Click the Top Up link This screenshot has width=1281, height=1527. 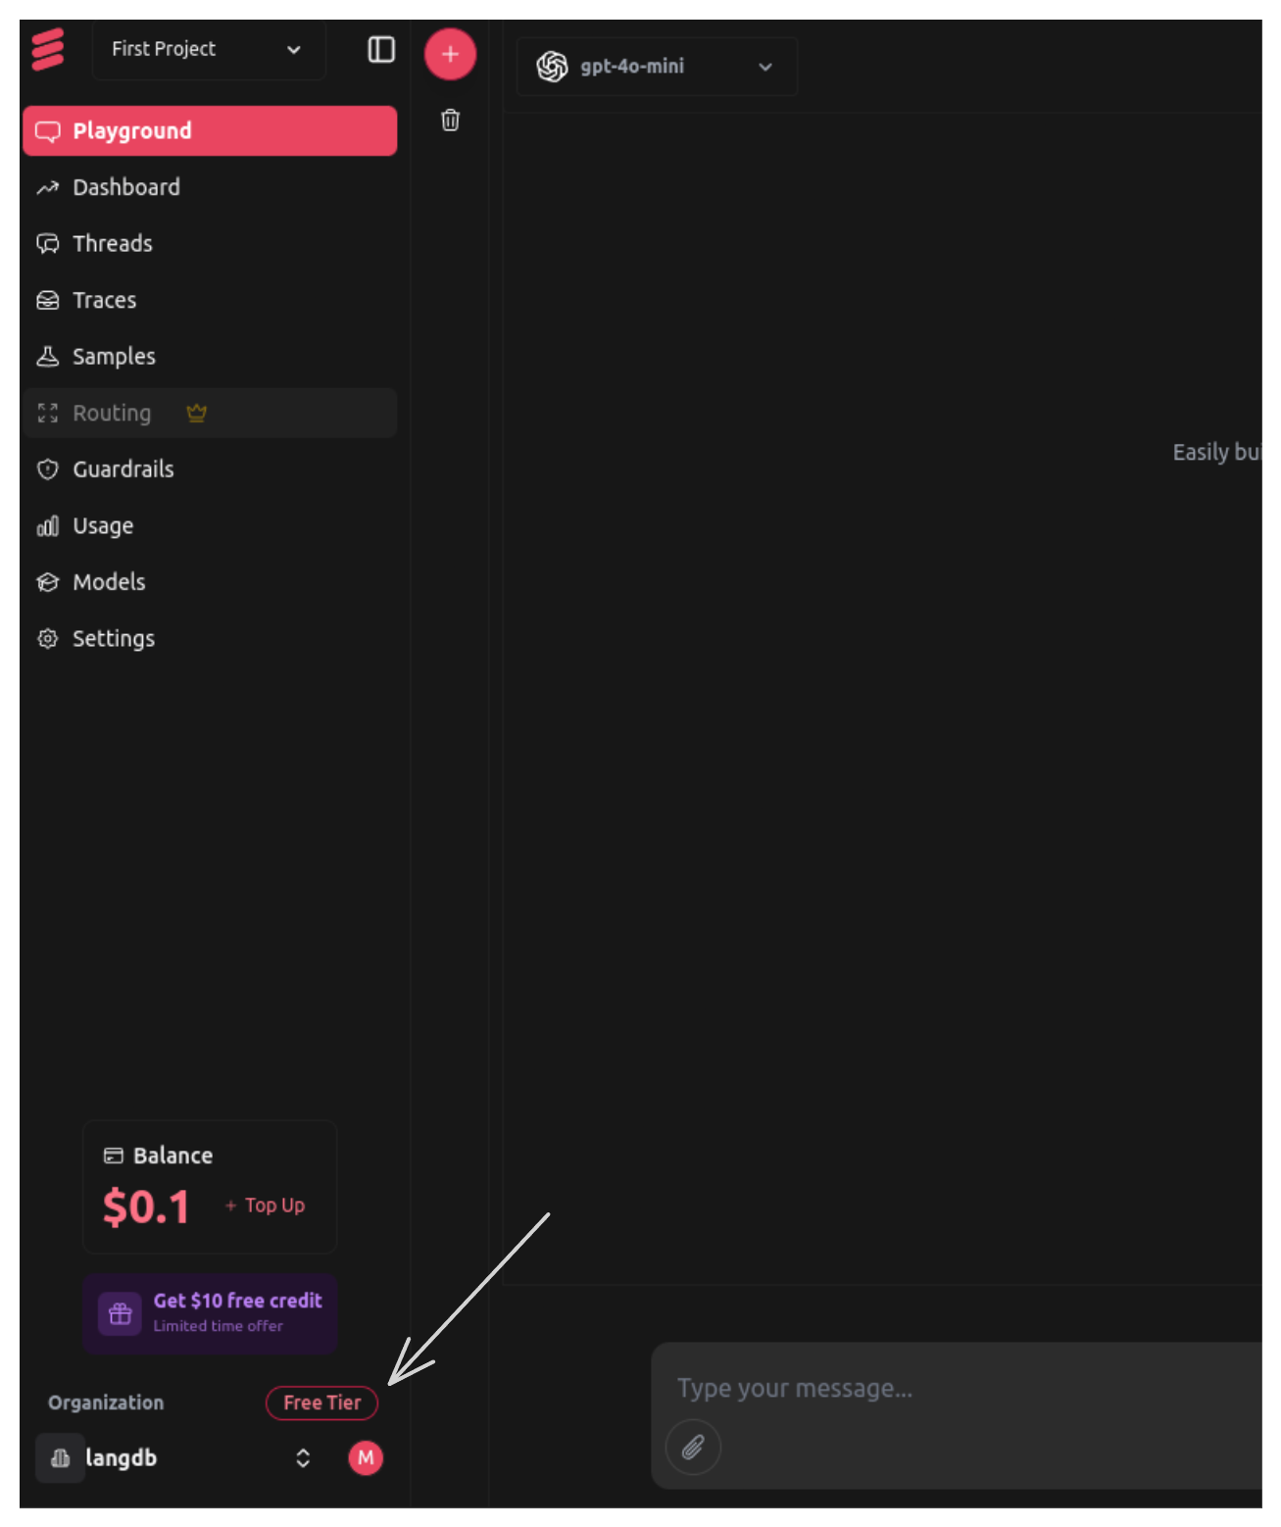(x=267, y=1206)
